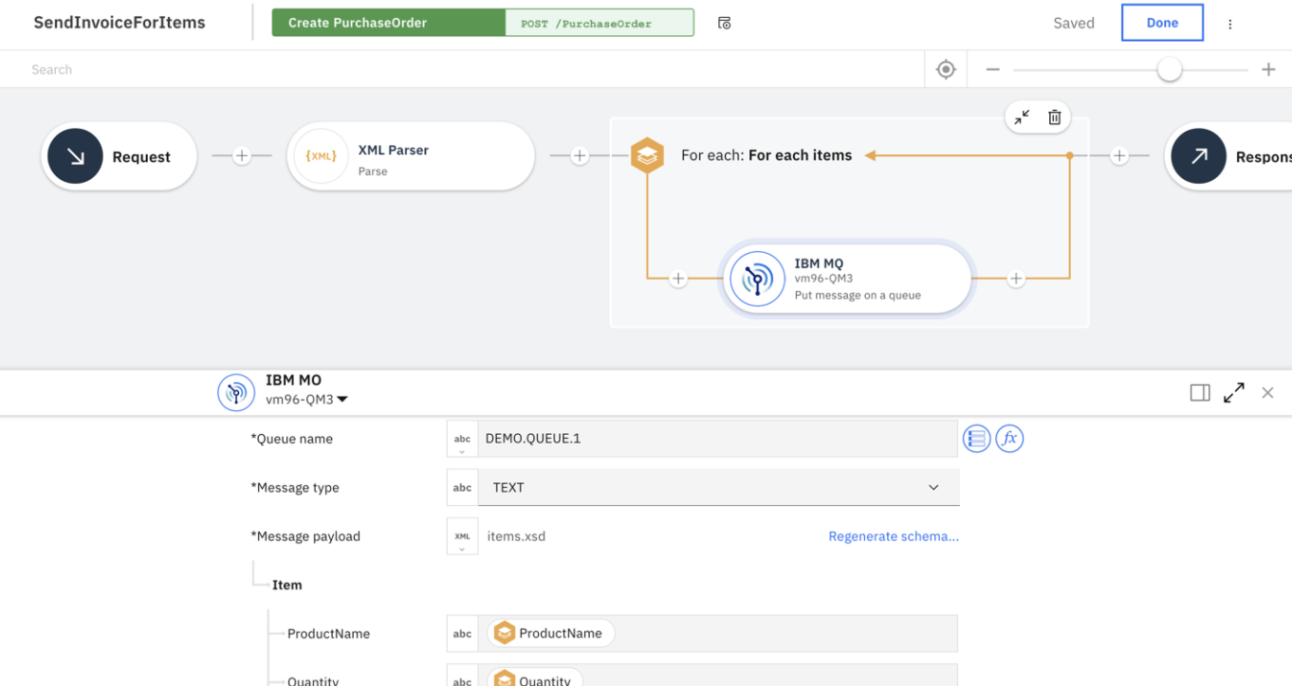Open available mappings list for Queue name
Viewport: 1292px width, 686px height.
pyautogui.click(x=976, y=439)
